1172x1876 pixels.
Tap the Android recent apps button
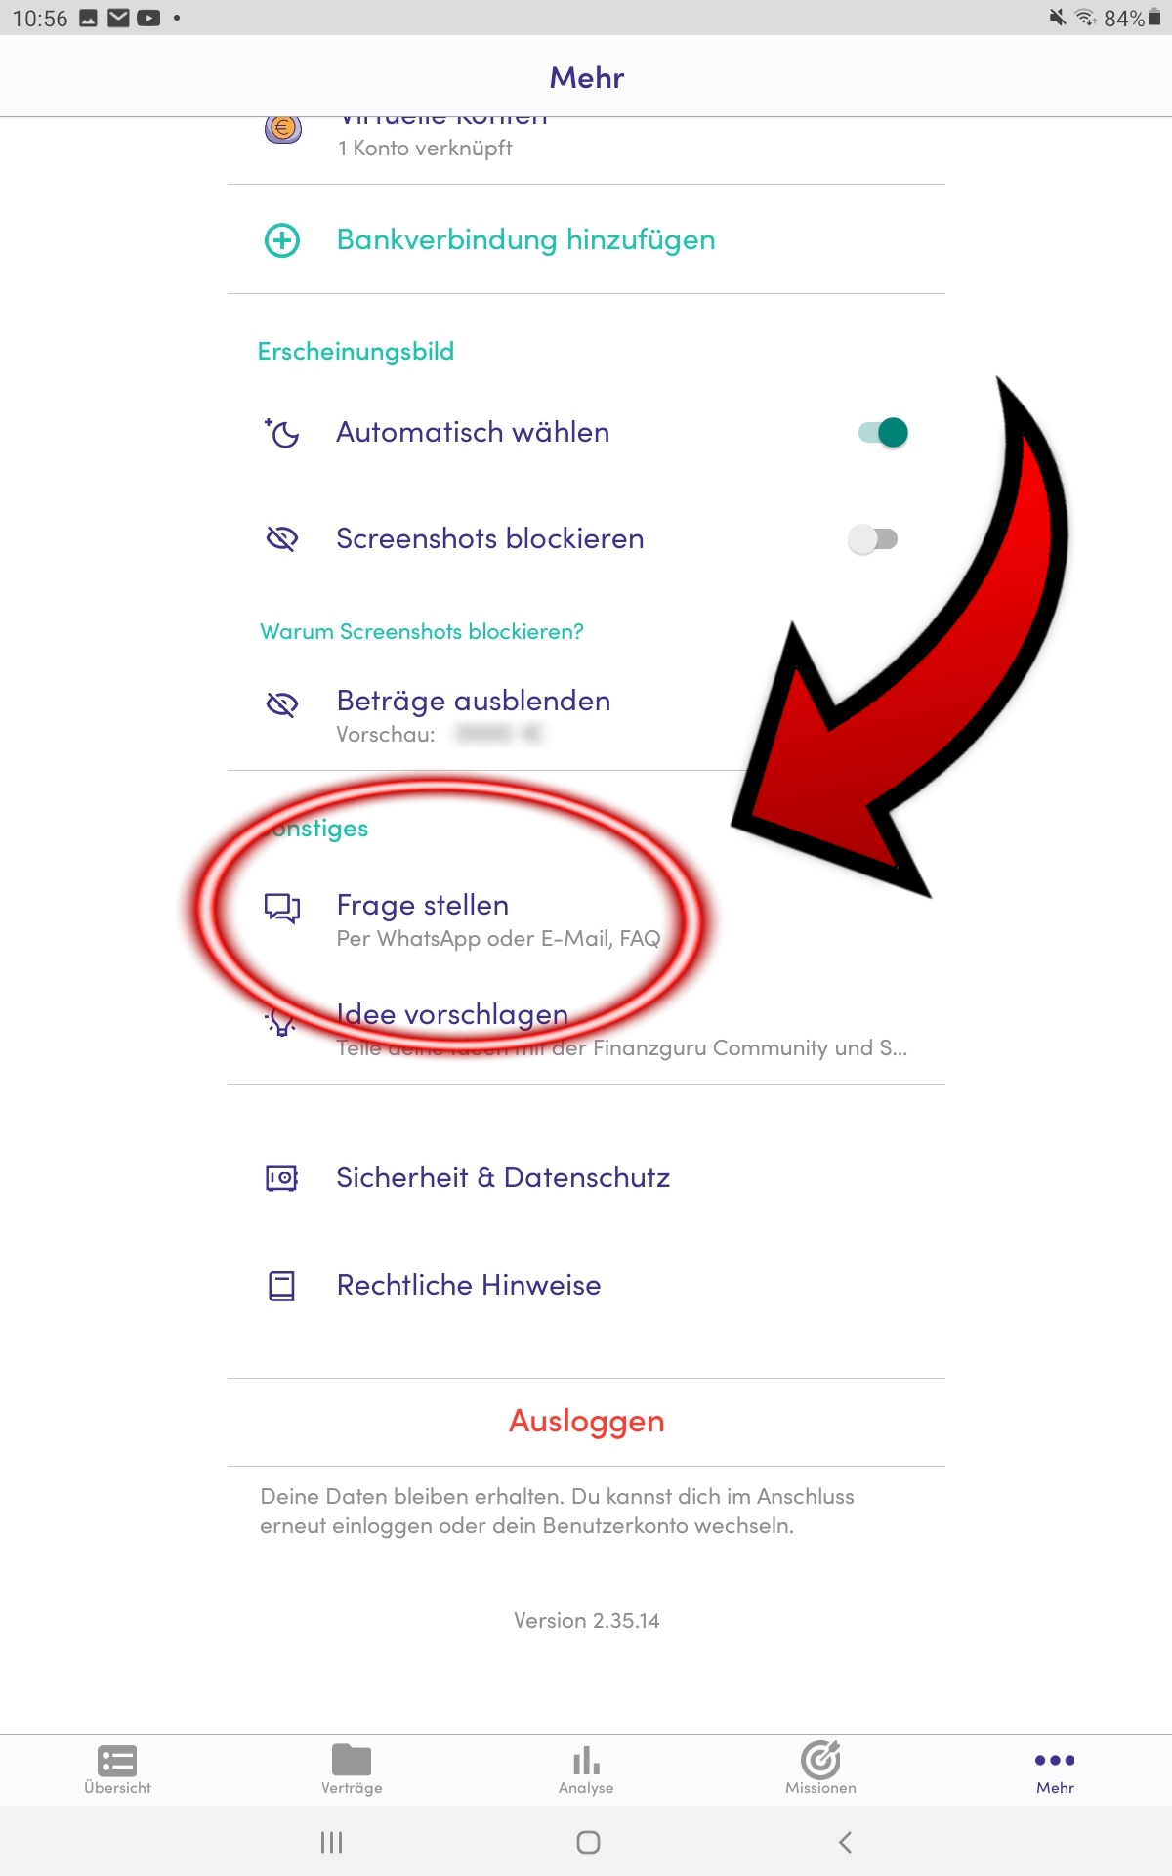pyautogui.click(x=332, y=1843)
